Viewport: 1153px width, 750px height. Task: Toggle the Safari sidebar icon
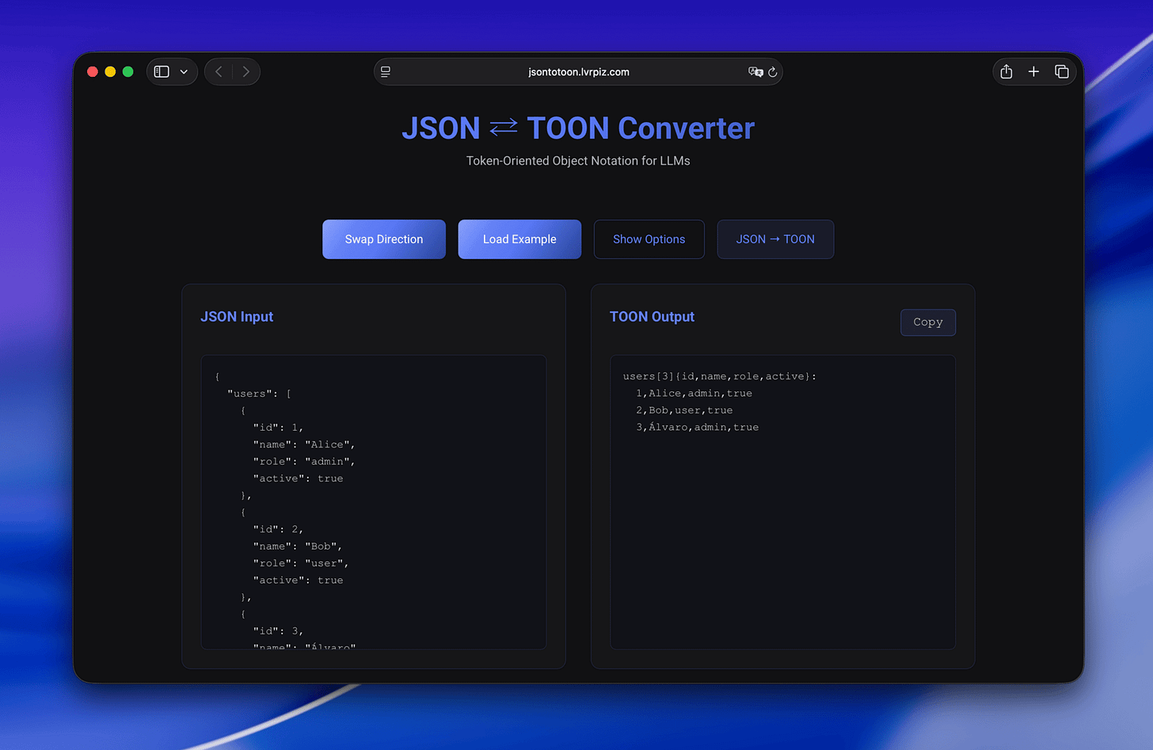162,71
